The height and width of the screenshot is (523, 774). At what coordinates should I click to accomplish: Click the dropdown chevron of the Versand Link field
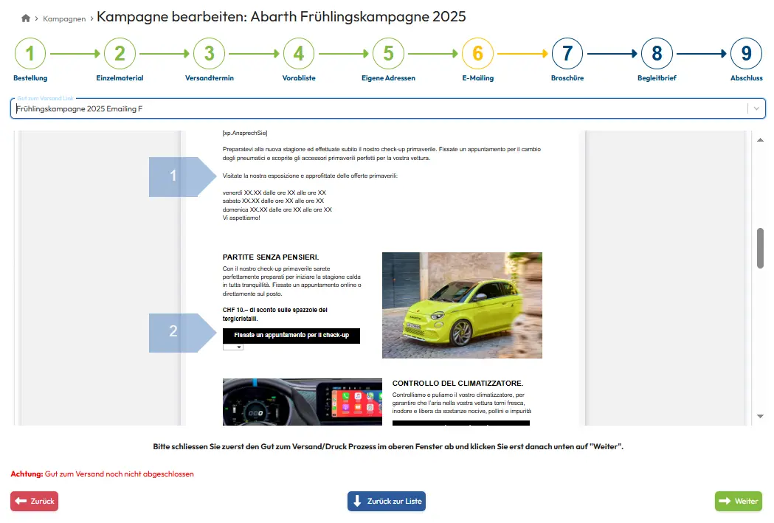(x=756, y=108)
